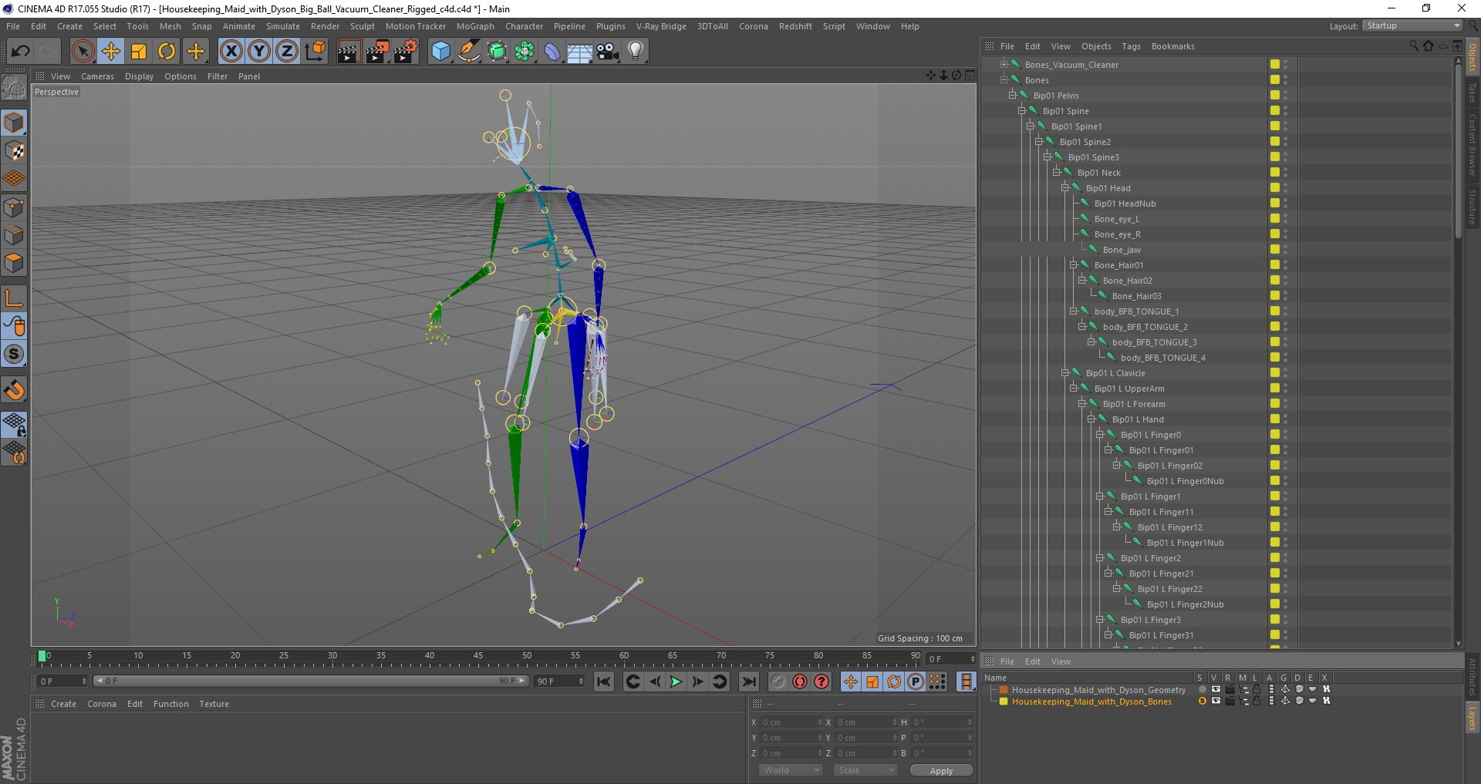Add a Cube primitive object
The height and width of the screenshot is (784, 1481).
(x=440, y=52)
